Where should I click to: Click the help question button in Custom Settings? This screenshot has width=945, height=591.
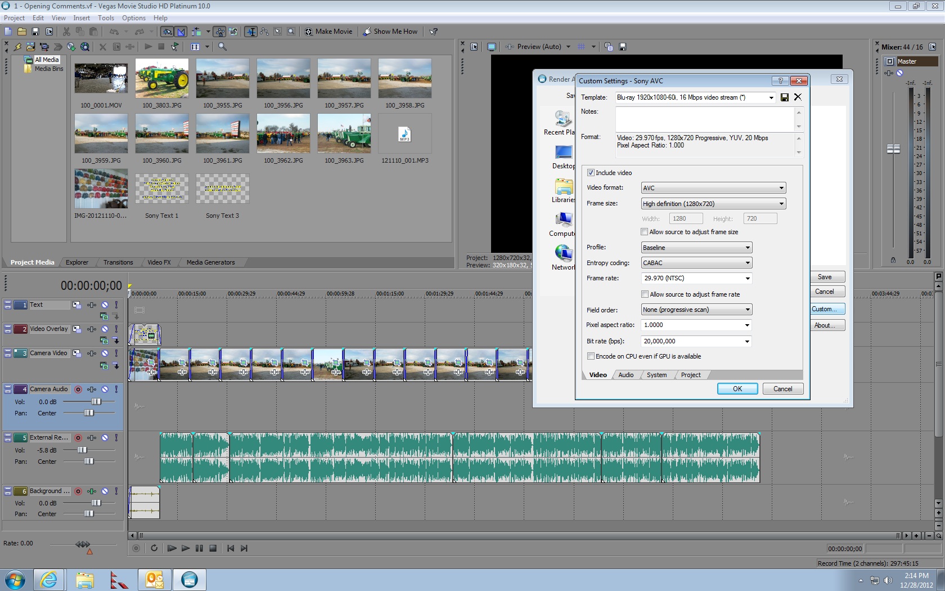point(780,80)
